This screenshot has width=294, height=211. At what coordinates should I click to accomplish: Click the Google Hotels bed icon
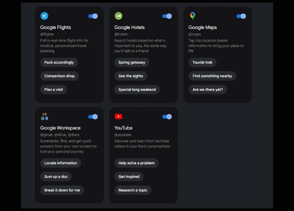point(118,16)
